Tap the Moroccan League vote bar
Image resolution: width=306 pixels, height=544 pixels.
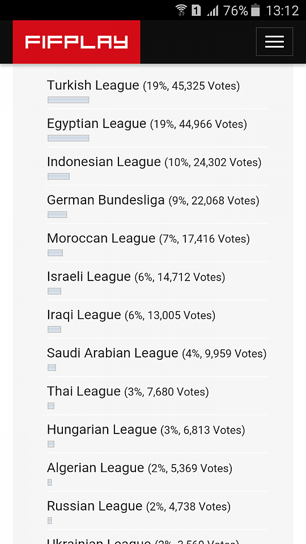55,253
